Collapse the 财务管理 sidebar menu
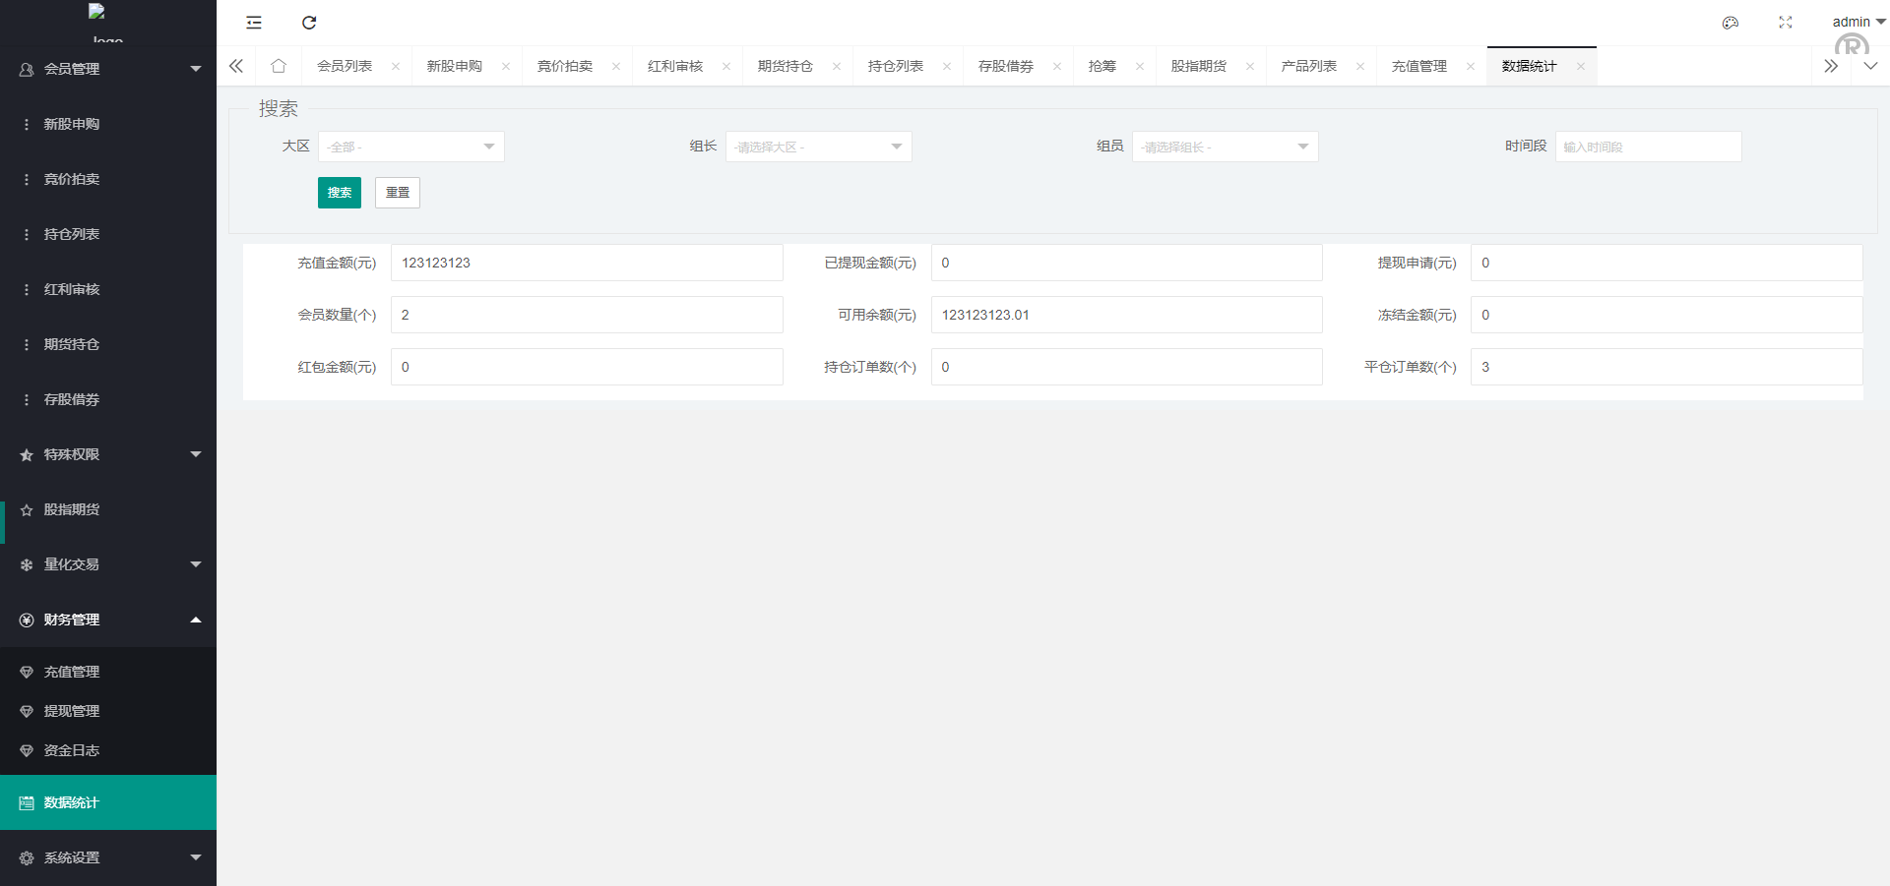The image size is (1890, 886). pos(108,620)
